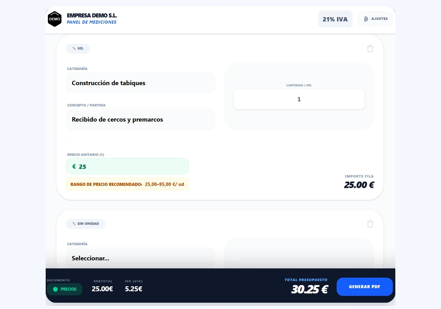Click the Panel de Mediciones header subtitle
The height and width of the screenshot is (309, 441).
pos(91,22)
